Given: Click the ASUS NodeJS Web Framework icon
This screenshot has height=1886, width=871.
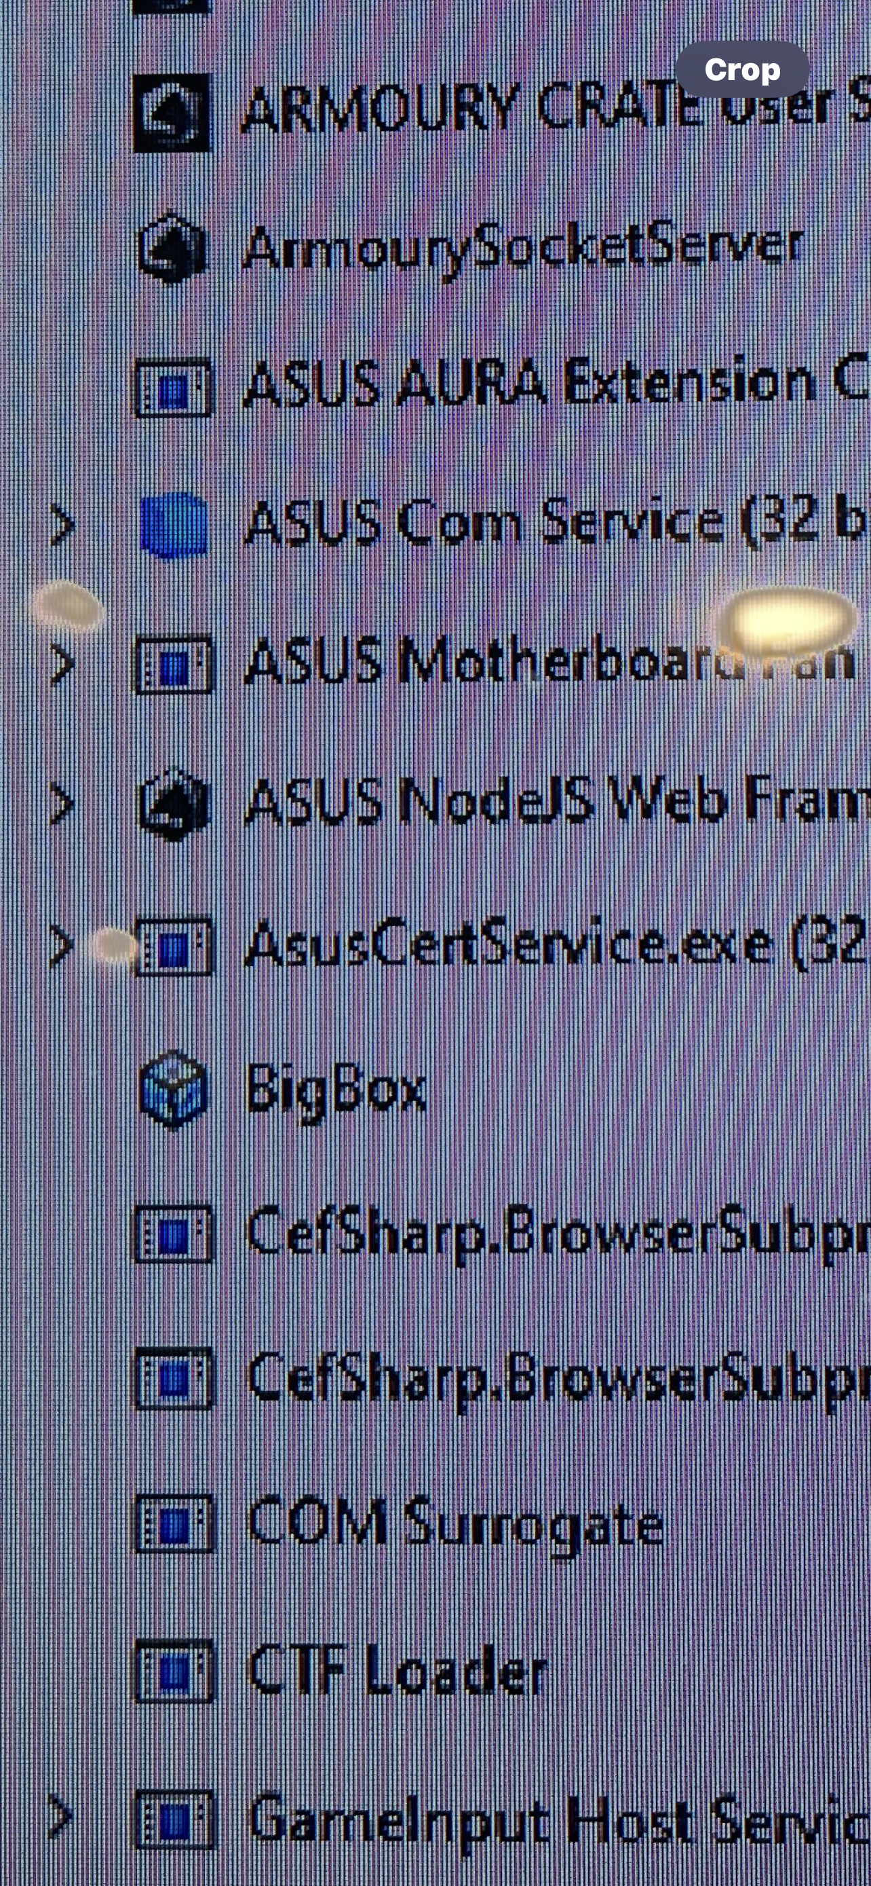Looking at the screenshot, I should 174,804.
